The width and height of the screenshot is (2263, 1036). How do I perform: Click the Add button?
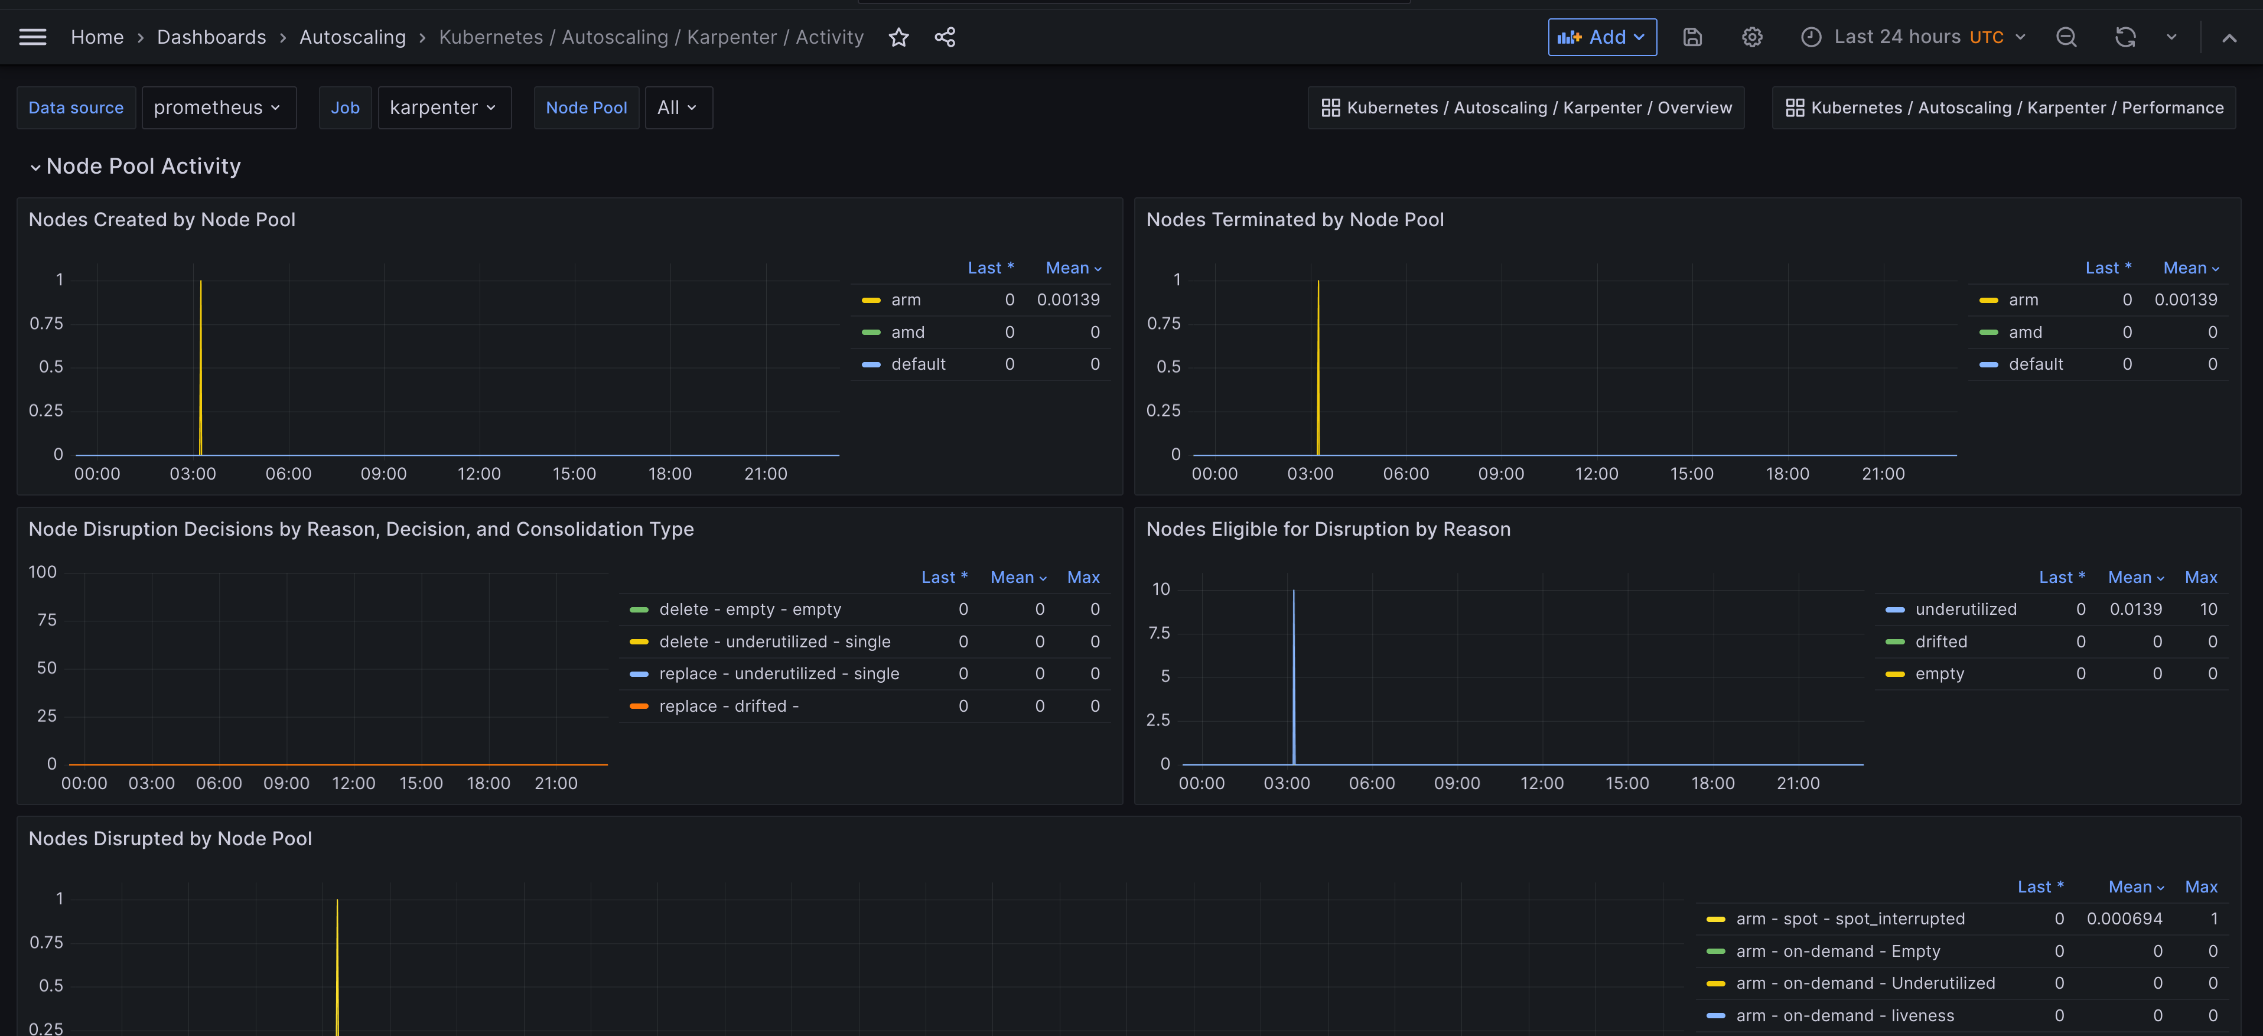pos(1601,37)
